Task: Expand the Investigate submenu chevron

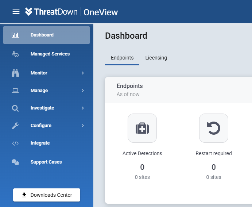Action: click(83, 108)
